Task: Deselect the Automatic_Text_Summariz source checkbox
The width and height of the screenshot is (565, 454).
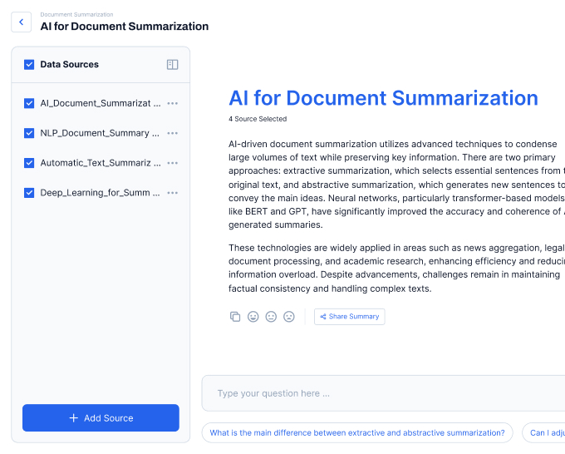Action: click(x=29, y=163)
